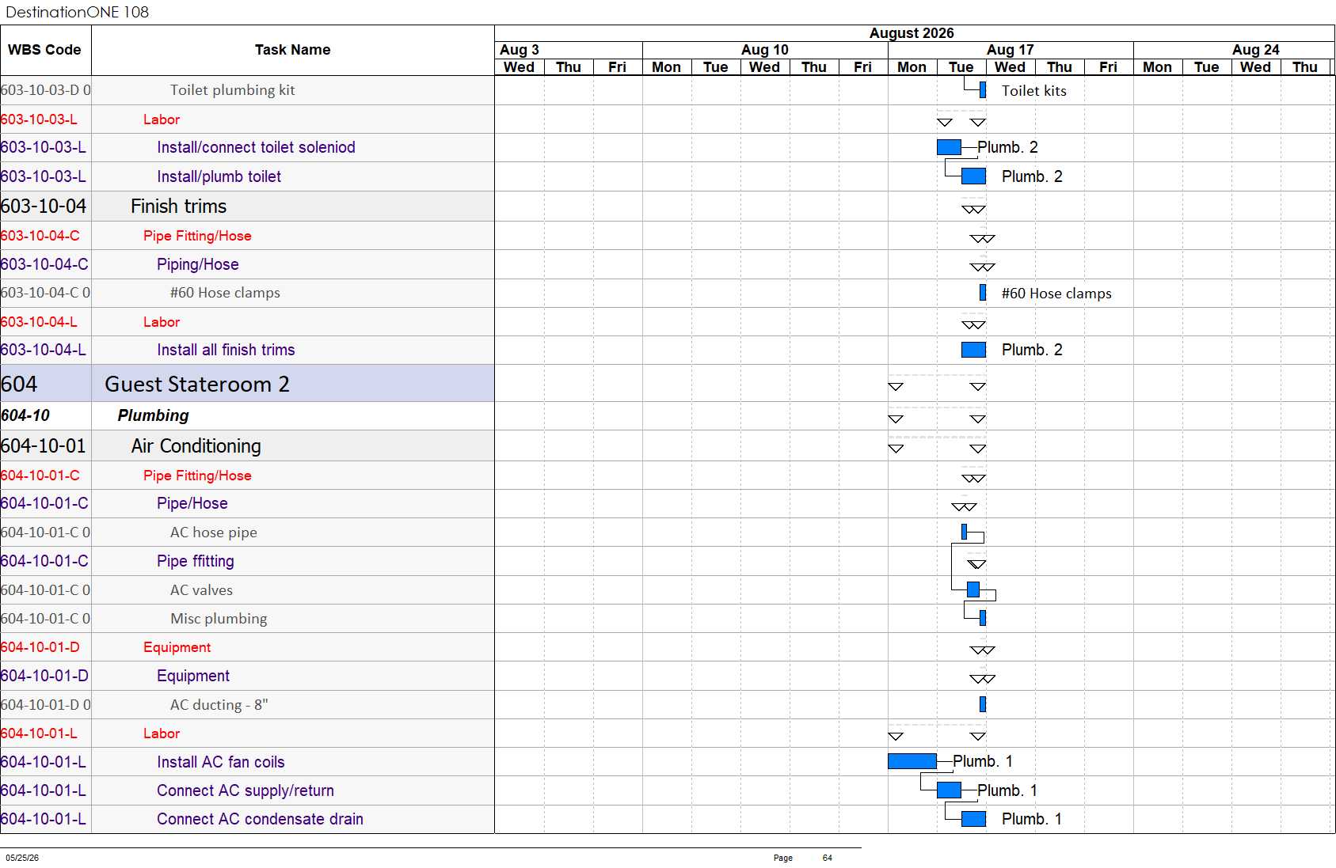The image size is (1336, 868).
Task: Select the Aug 17 week header
Action: click(x=1011, y=50)
